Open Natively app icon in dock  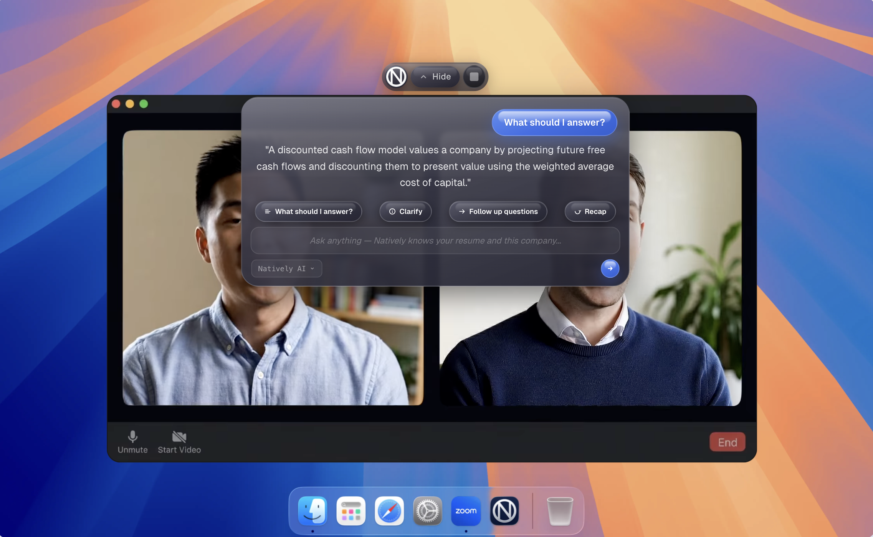(504, 511)
